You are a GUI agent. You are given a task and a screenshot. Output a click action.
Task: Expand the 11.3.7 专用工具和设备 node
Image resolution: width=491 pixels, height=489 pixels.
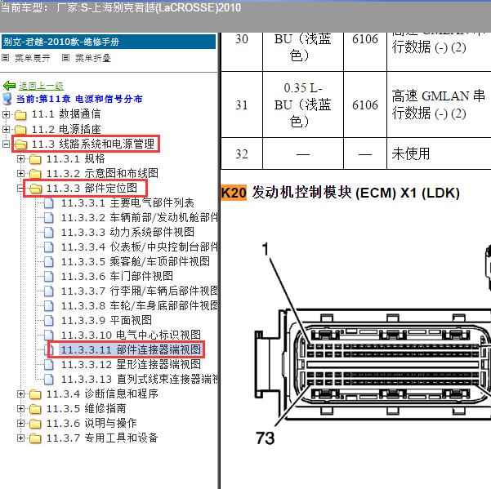tap(20, 438)
